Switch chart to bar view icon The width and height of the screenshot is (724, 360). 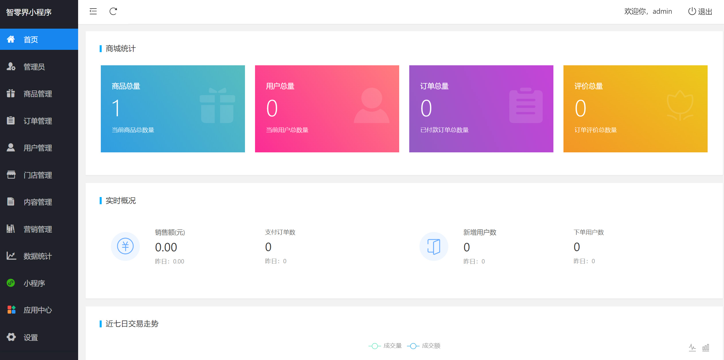(706, 348)
